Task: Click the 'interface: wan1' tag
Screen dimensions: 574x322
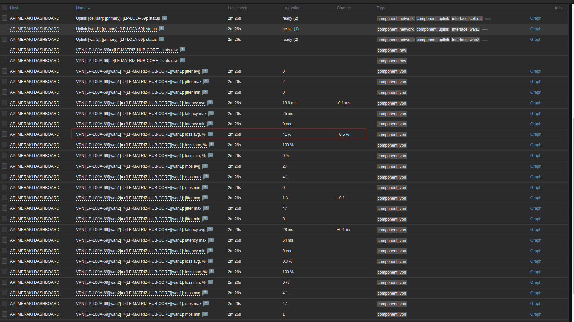Action: pos(465,29)
